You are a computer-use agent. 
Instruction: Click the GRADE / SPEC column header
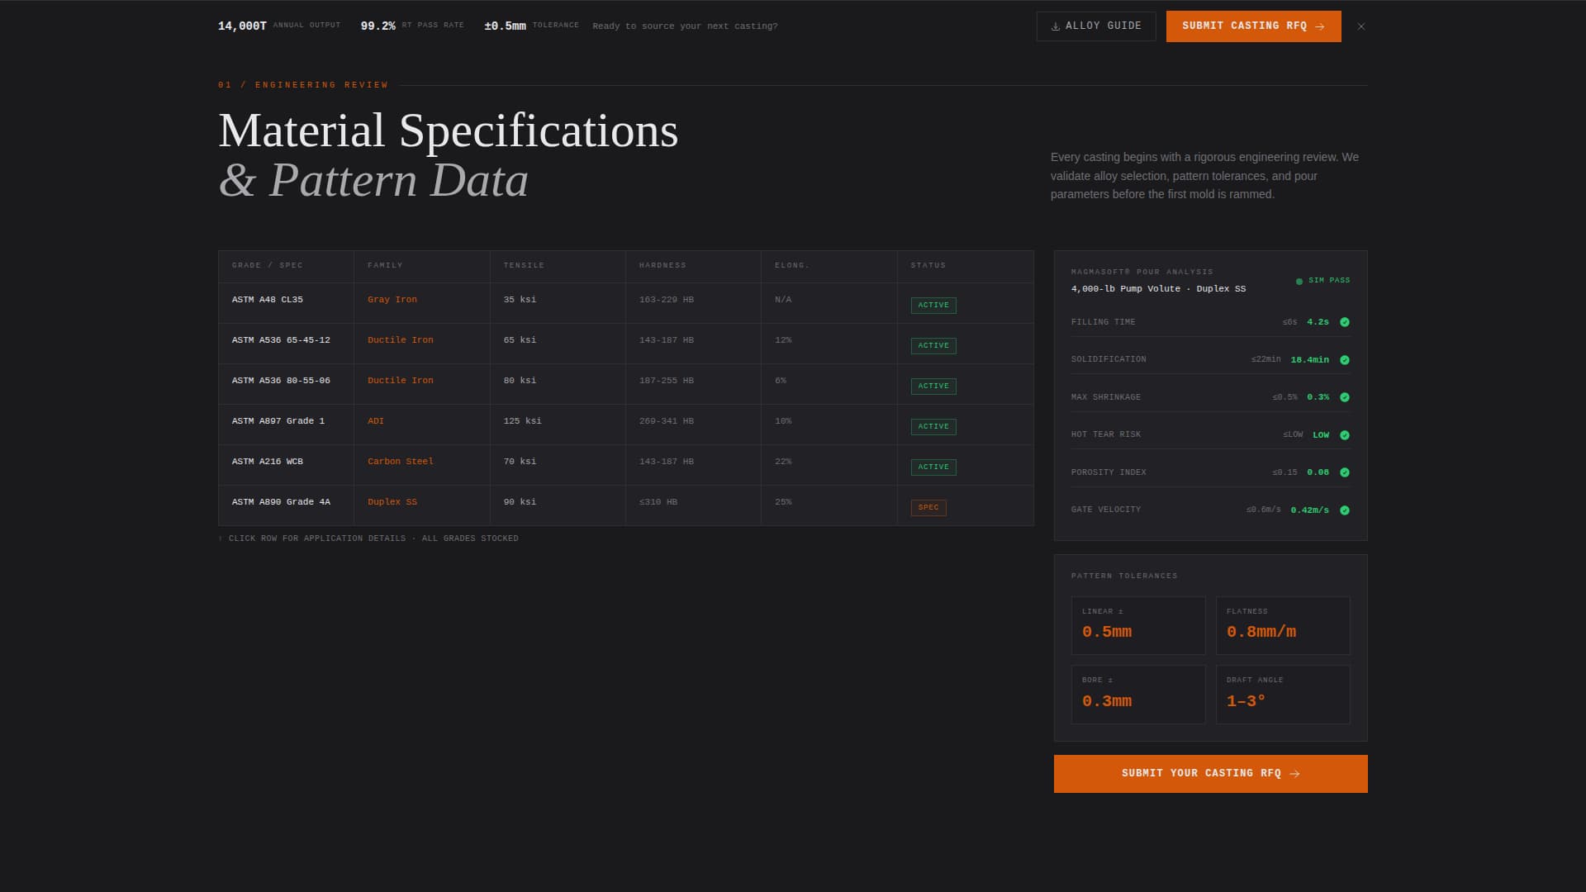coord(268,265)
